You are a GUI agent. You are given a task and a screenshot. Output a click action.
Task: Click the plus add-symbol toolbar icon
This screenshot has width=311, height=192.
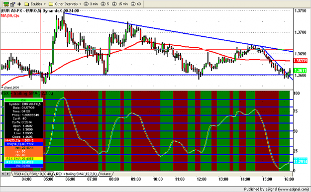(x=19, y=4)
